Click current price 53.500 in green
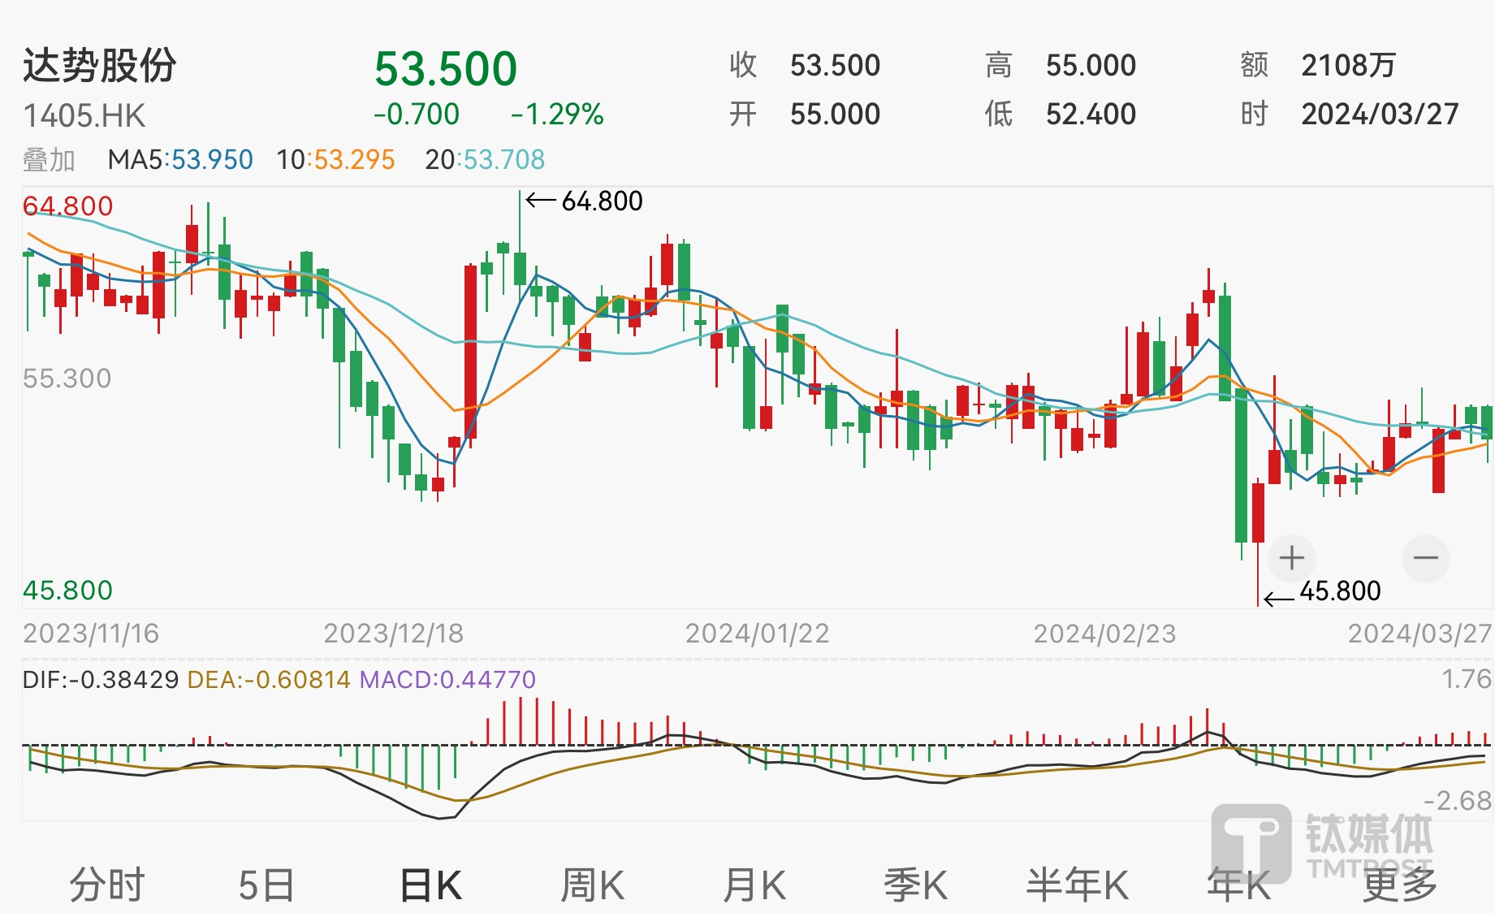The image size is (1495, 913). click(446, 68)
